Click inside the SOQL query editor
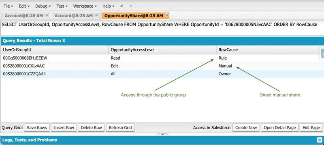324x145 pixels. pyautogui.click(x=162, y=28)
